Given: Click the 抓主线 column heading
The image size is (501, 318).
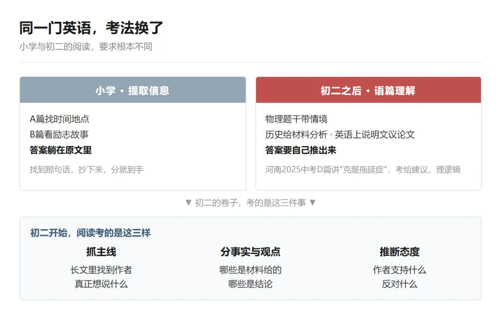Looking at the screenshot, I should pos(101,252).
